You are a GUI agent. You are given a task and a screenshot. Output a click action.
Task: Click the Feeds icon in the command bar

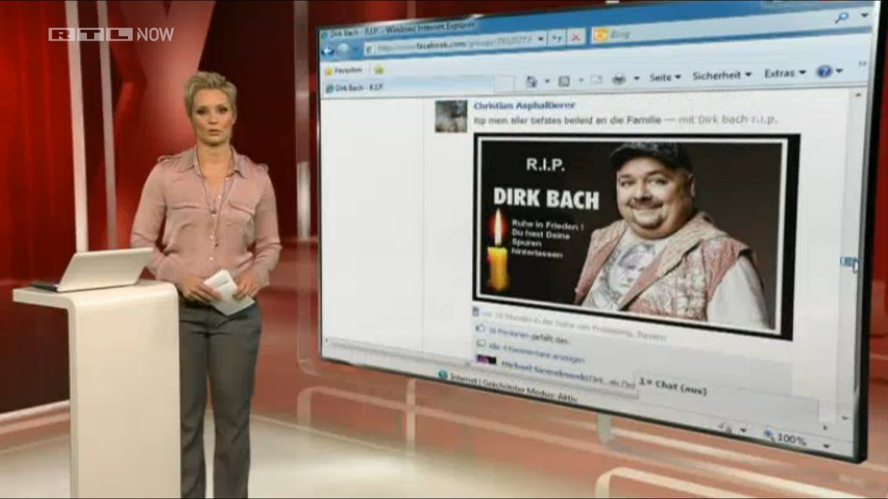coord(564,81)
